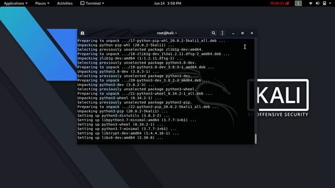Click line 'Unpacking zlib1g-dev:amd64 (1:1.2.11.dfsg-2) ...'
This screenshot has width=335, height=188.
click(x=130, y=58)
